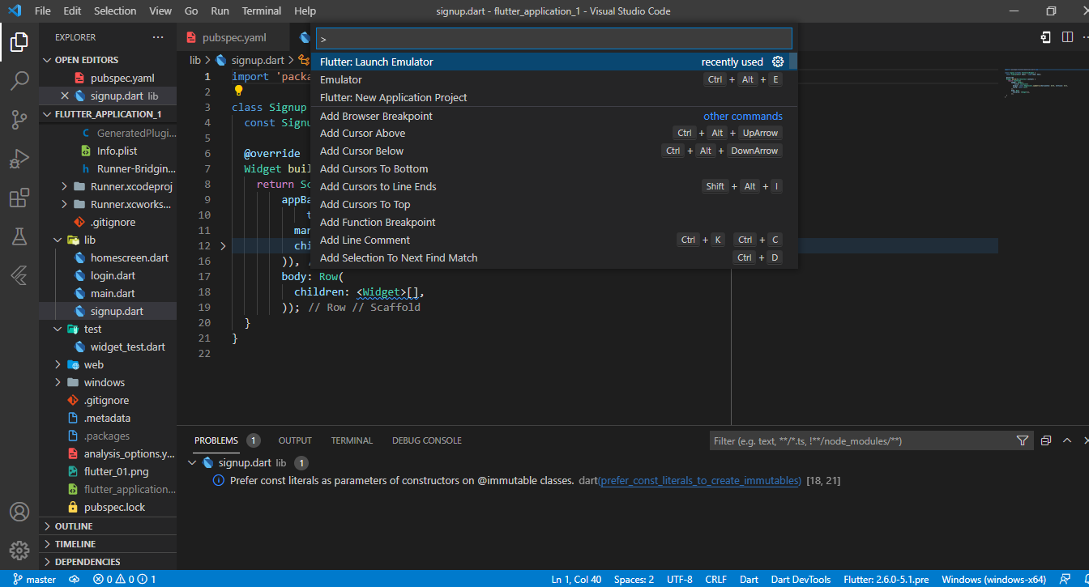Click the Dart language mode indicator

(x=749, y=580)
